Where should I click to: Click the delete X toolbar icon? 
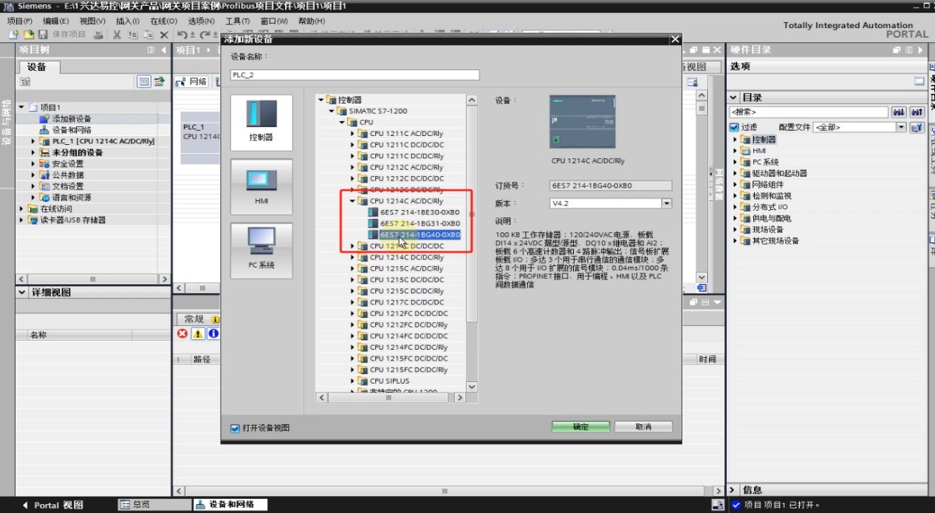click(x=164, y=35)
